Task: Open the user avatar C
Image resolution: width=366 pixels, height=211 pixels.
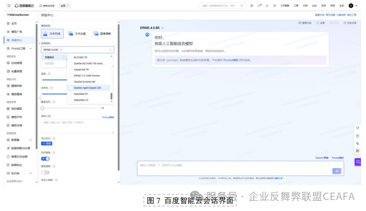Action: [351, 6]
